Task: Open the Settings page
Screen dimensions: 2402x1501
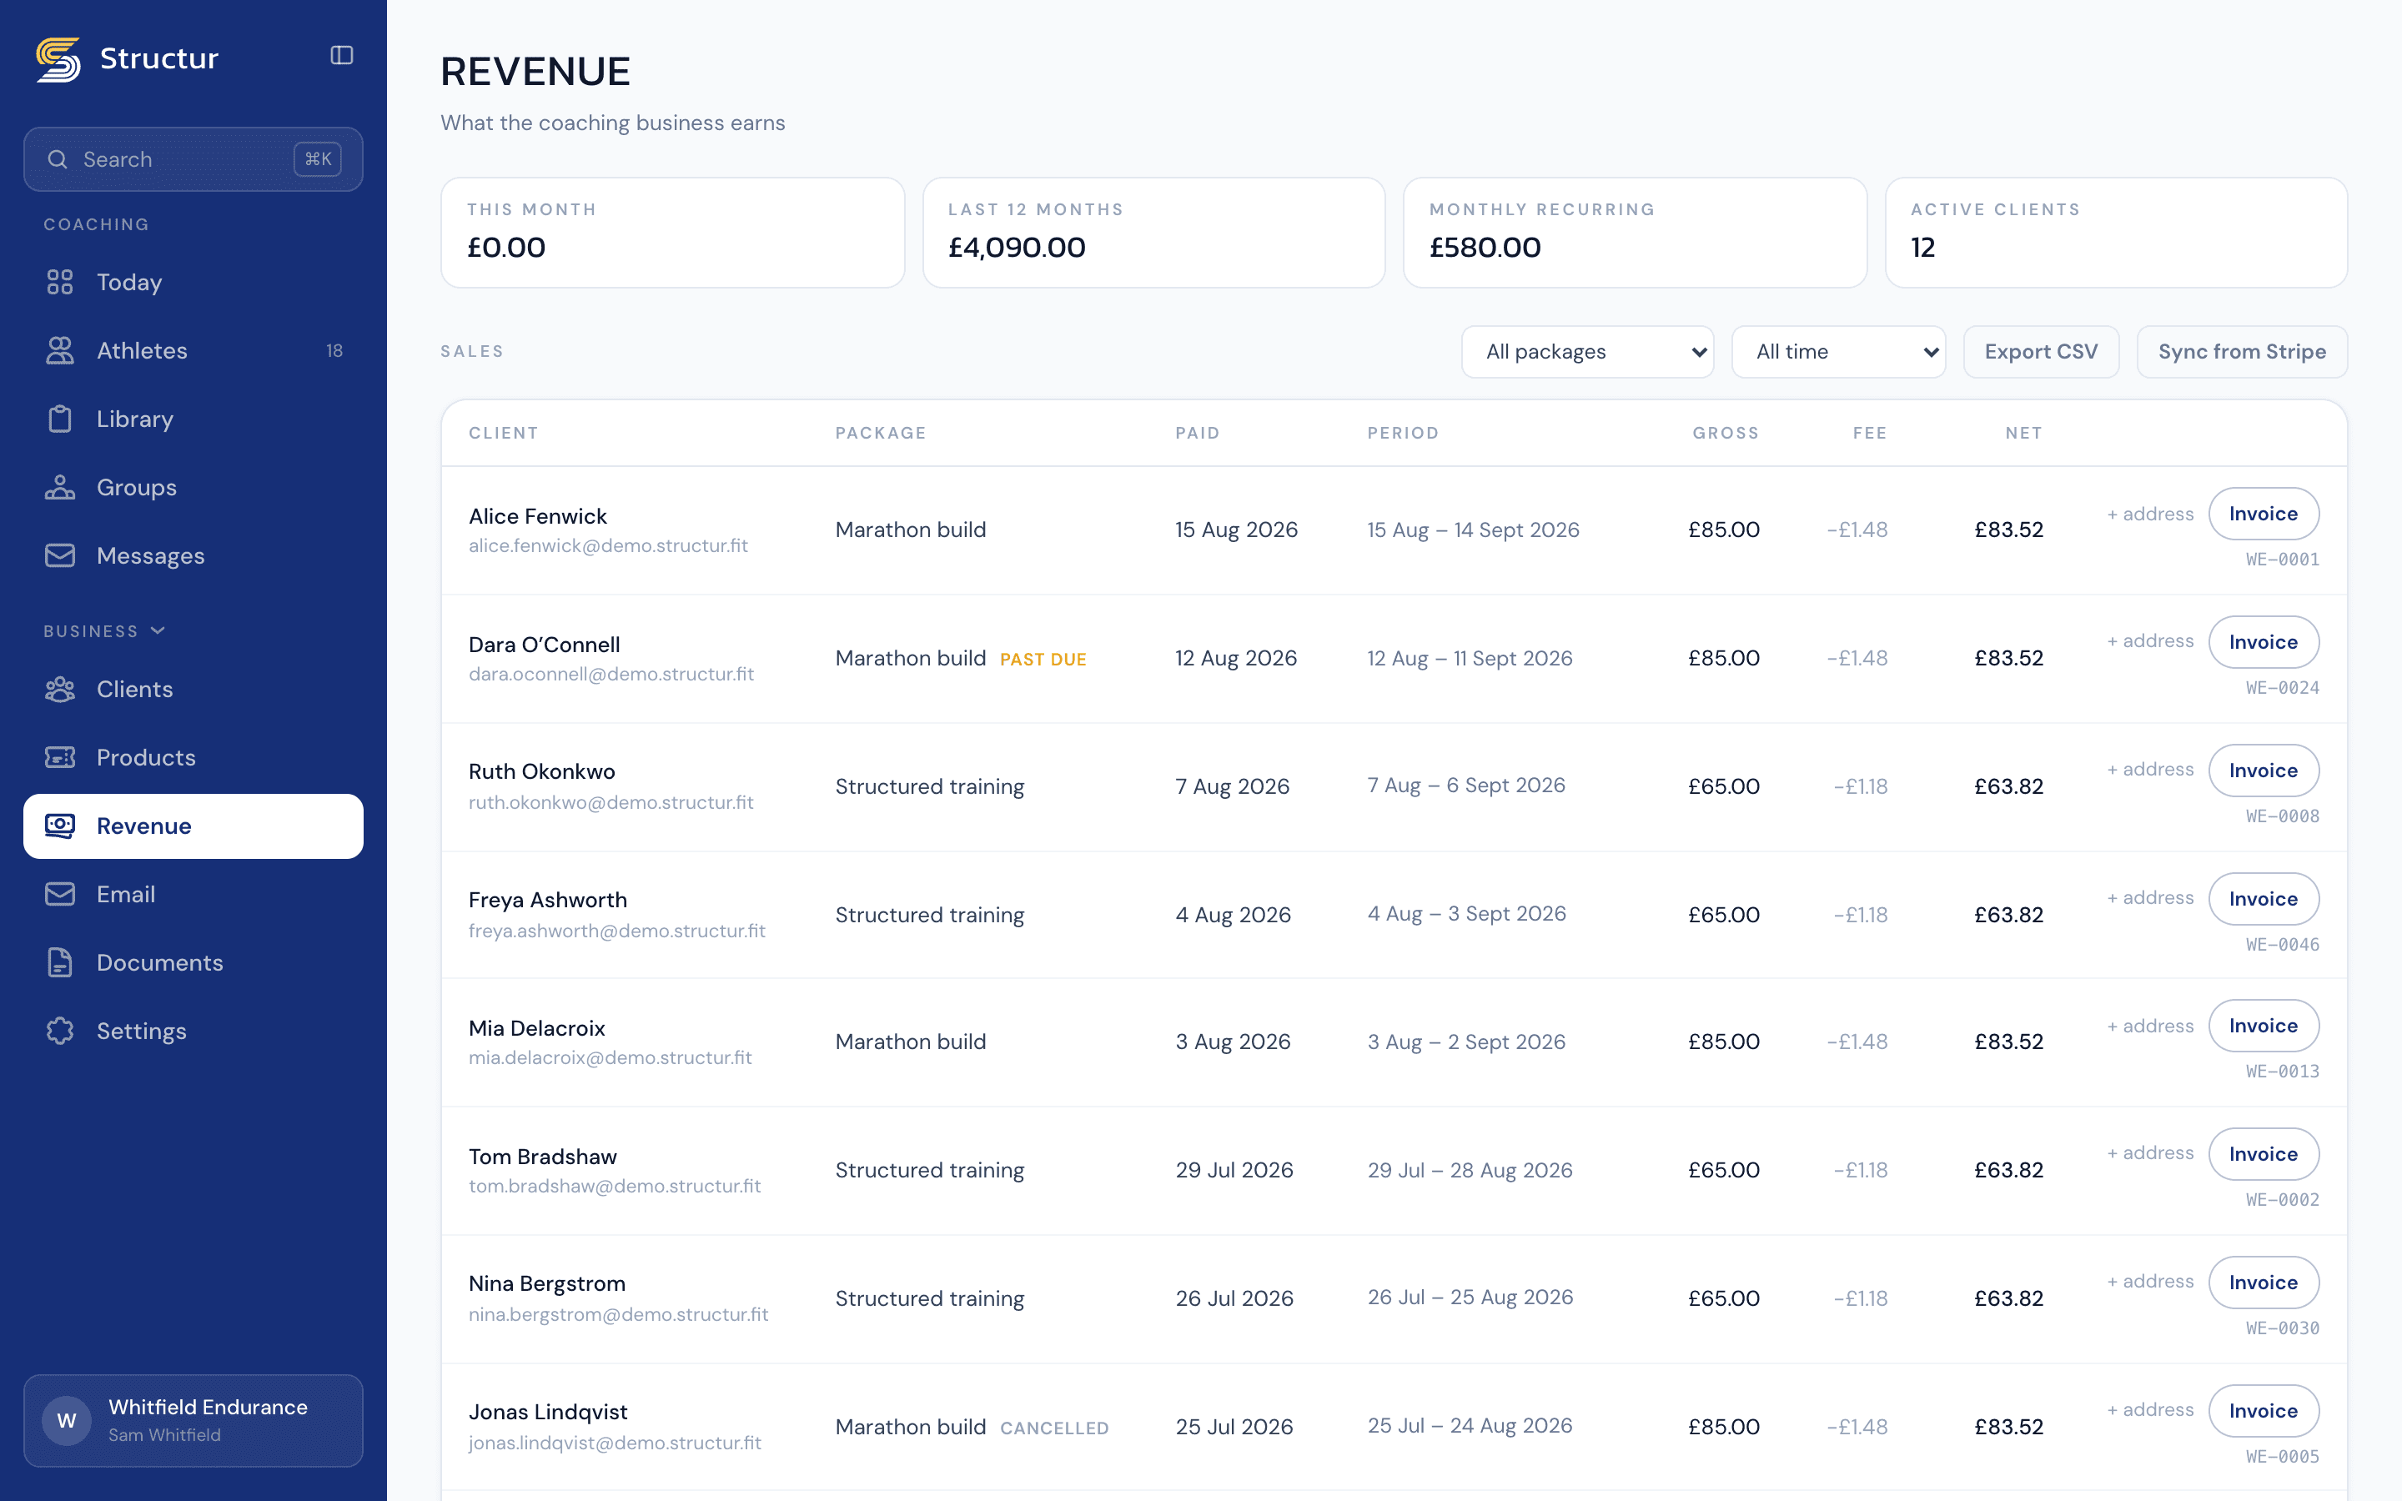Action: 193,1032
